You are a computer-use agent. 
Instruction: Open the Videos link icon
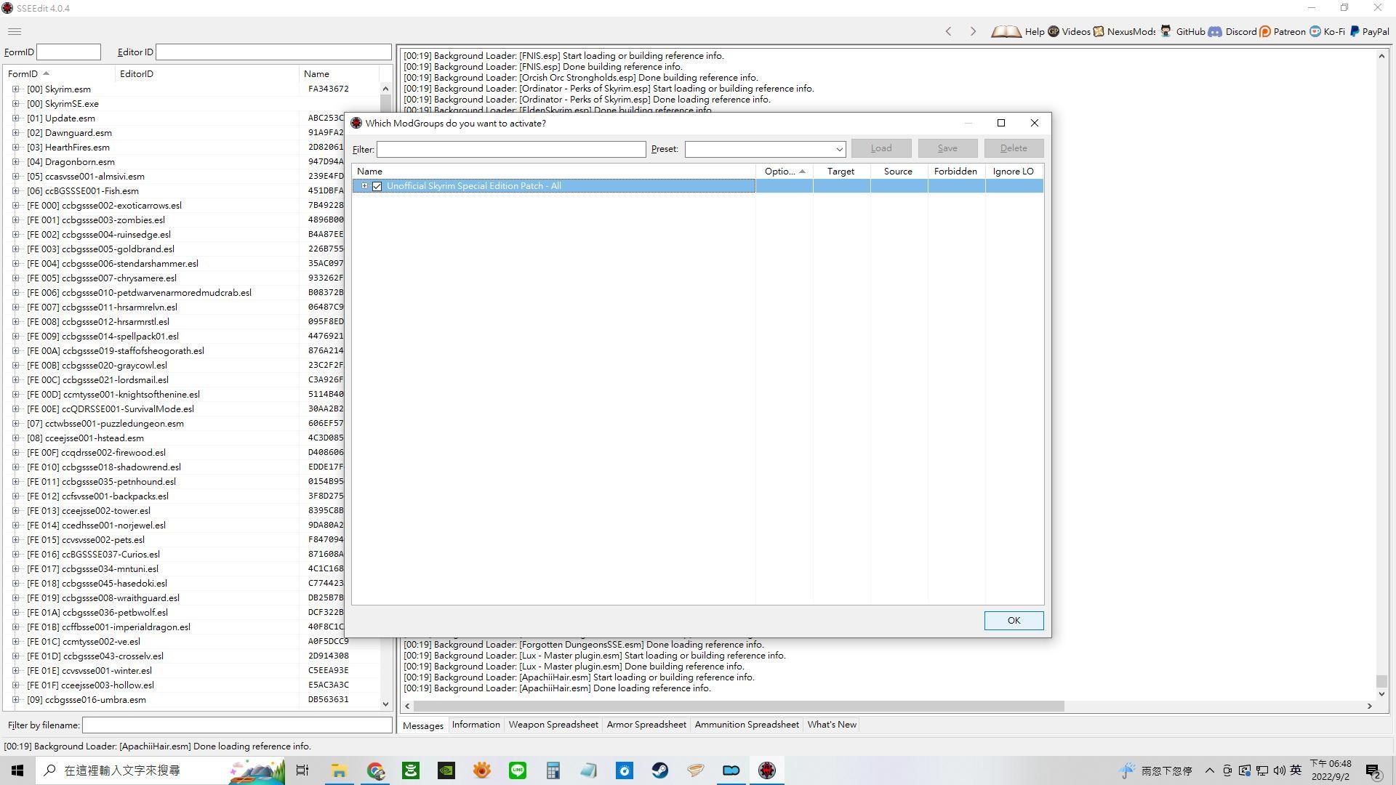coord(1054,31)
